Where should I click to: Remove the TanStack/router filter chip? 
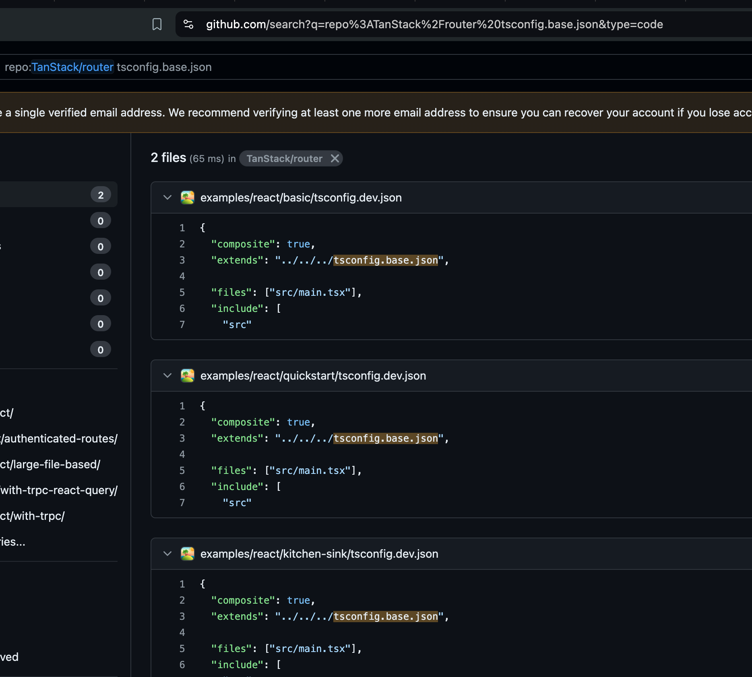tap(335, 158)
